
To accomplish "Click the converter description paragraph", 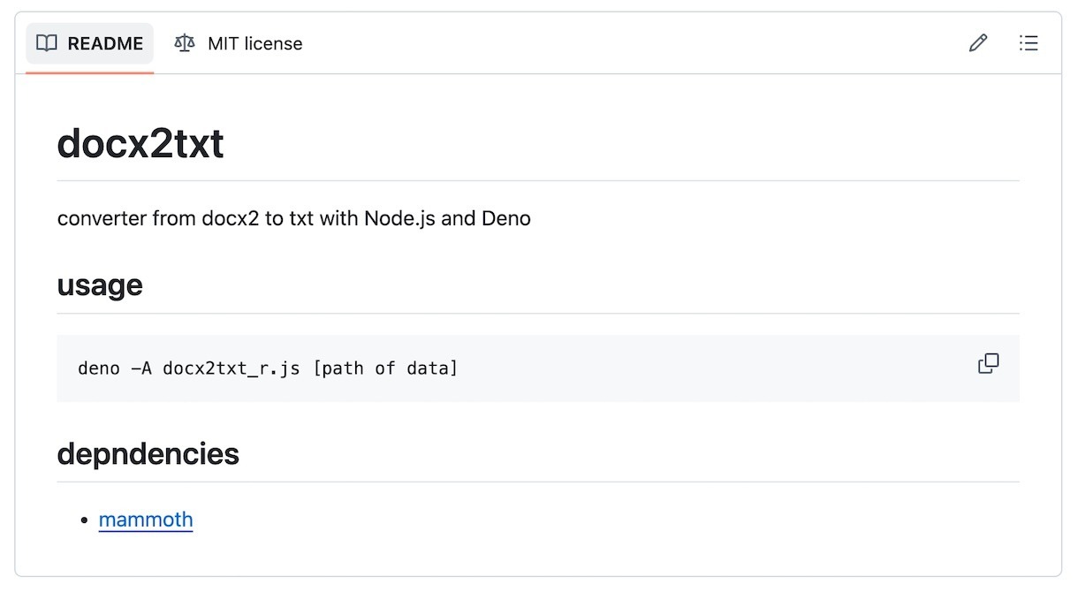I will 293,218.
